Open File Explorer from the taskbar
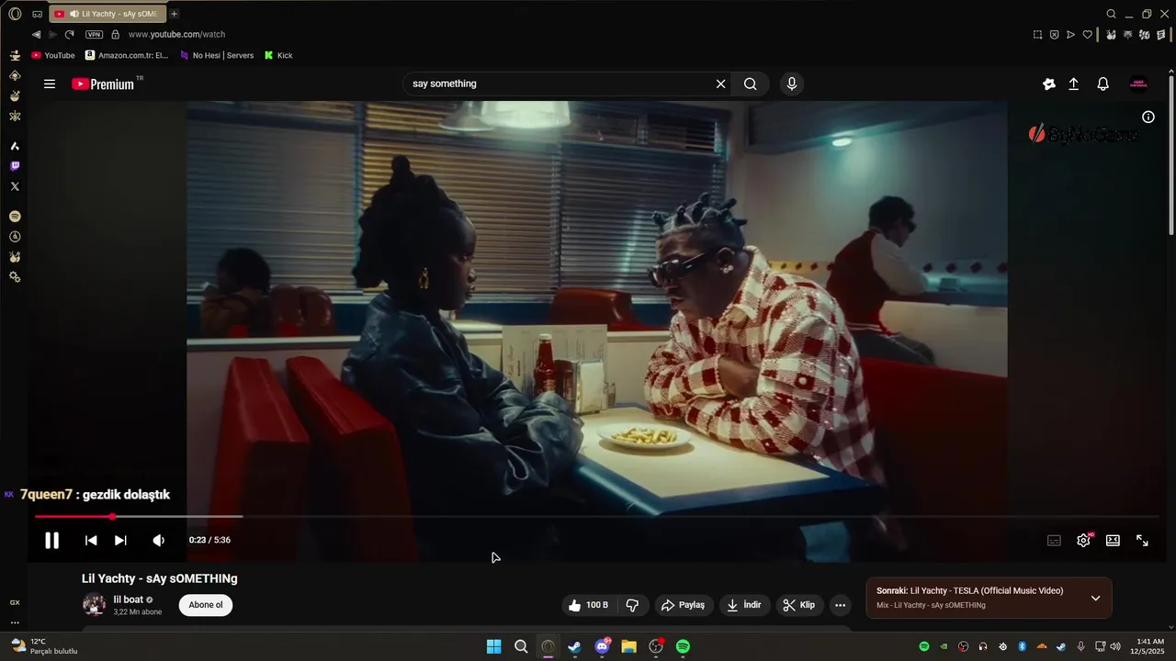This screenshot has height=661, width=1176. pyautogui.click(x=628, y=646)
